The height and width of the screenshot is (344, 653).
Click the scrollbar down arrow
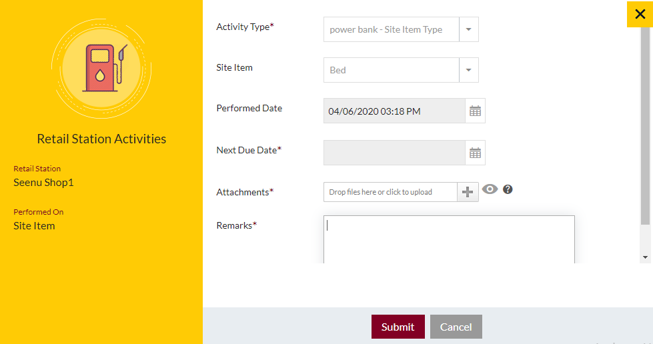[645, 257]
